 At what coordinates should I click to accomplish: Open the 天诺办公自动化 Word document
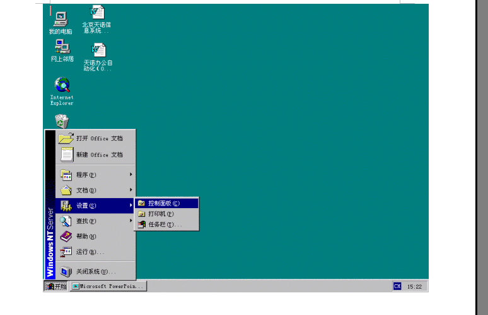coord(98,50)
